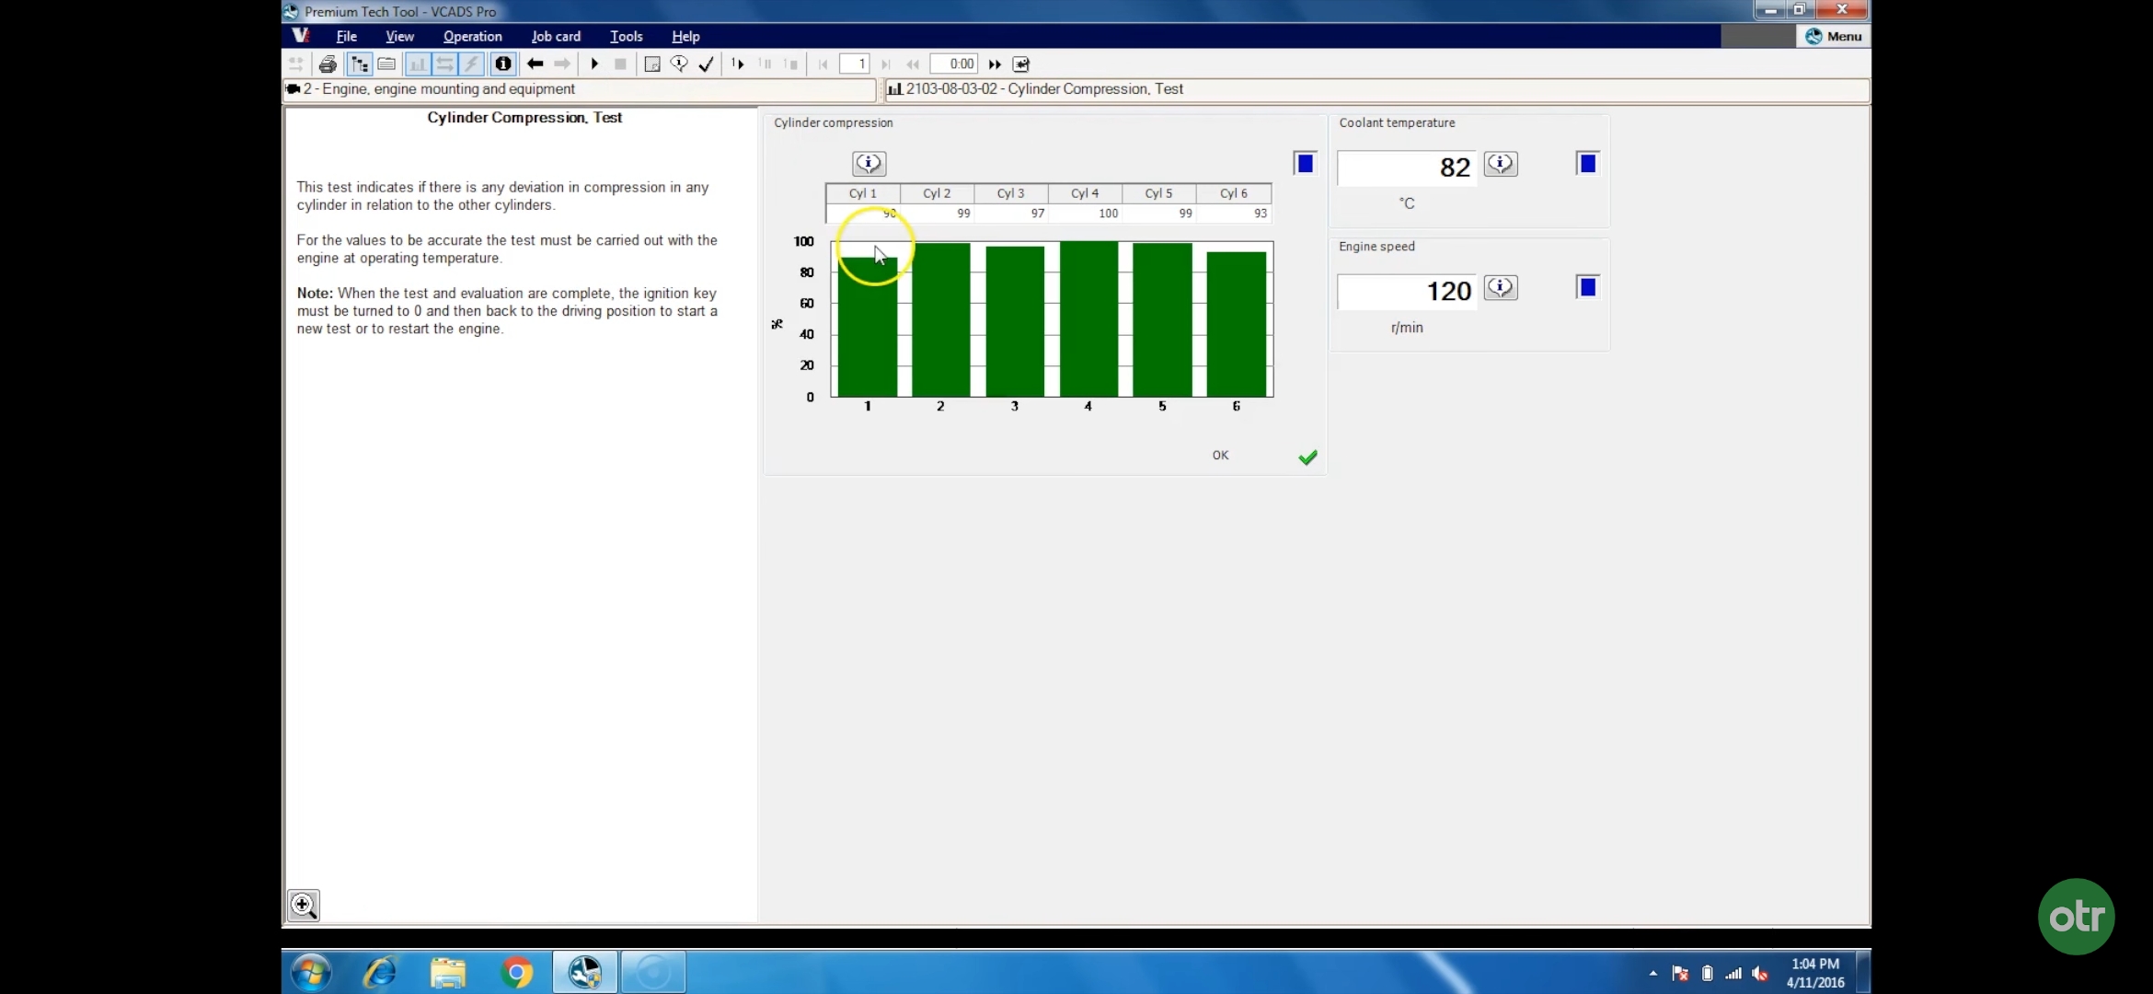The width and height of the screenshot is (2153, 994).
Task: Click '2 - Engine, engine mounting and equipment' bar
Action: [580, 89]
